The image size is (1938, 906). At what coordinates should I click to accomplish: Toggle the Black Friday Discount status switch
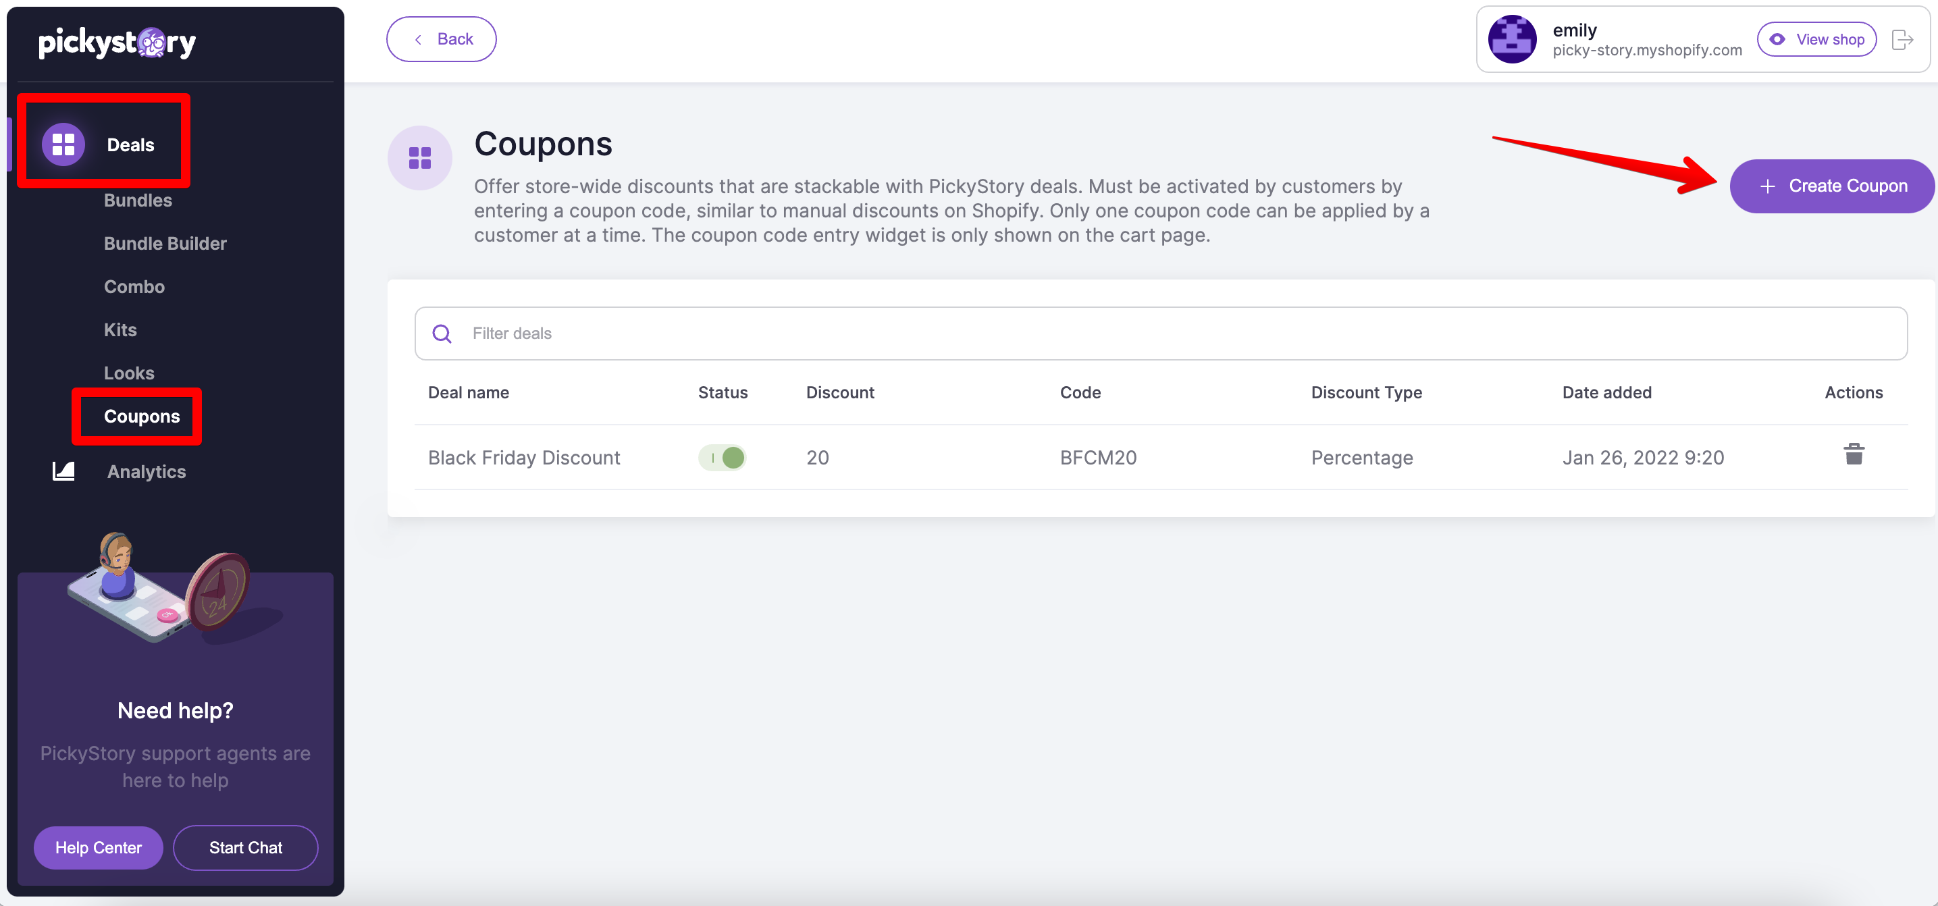[721, 457]
